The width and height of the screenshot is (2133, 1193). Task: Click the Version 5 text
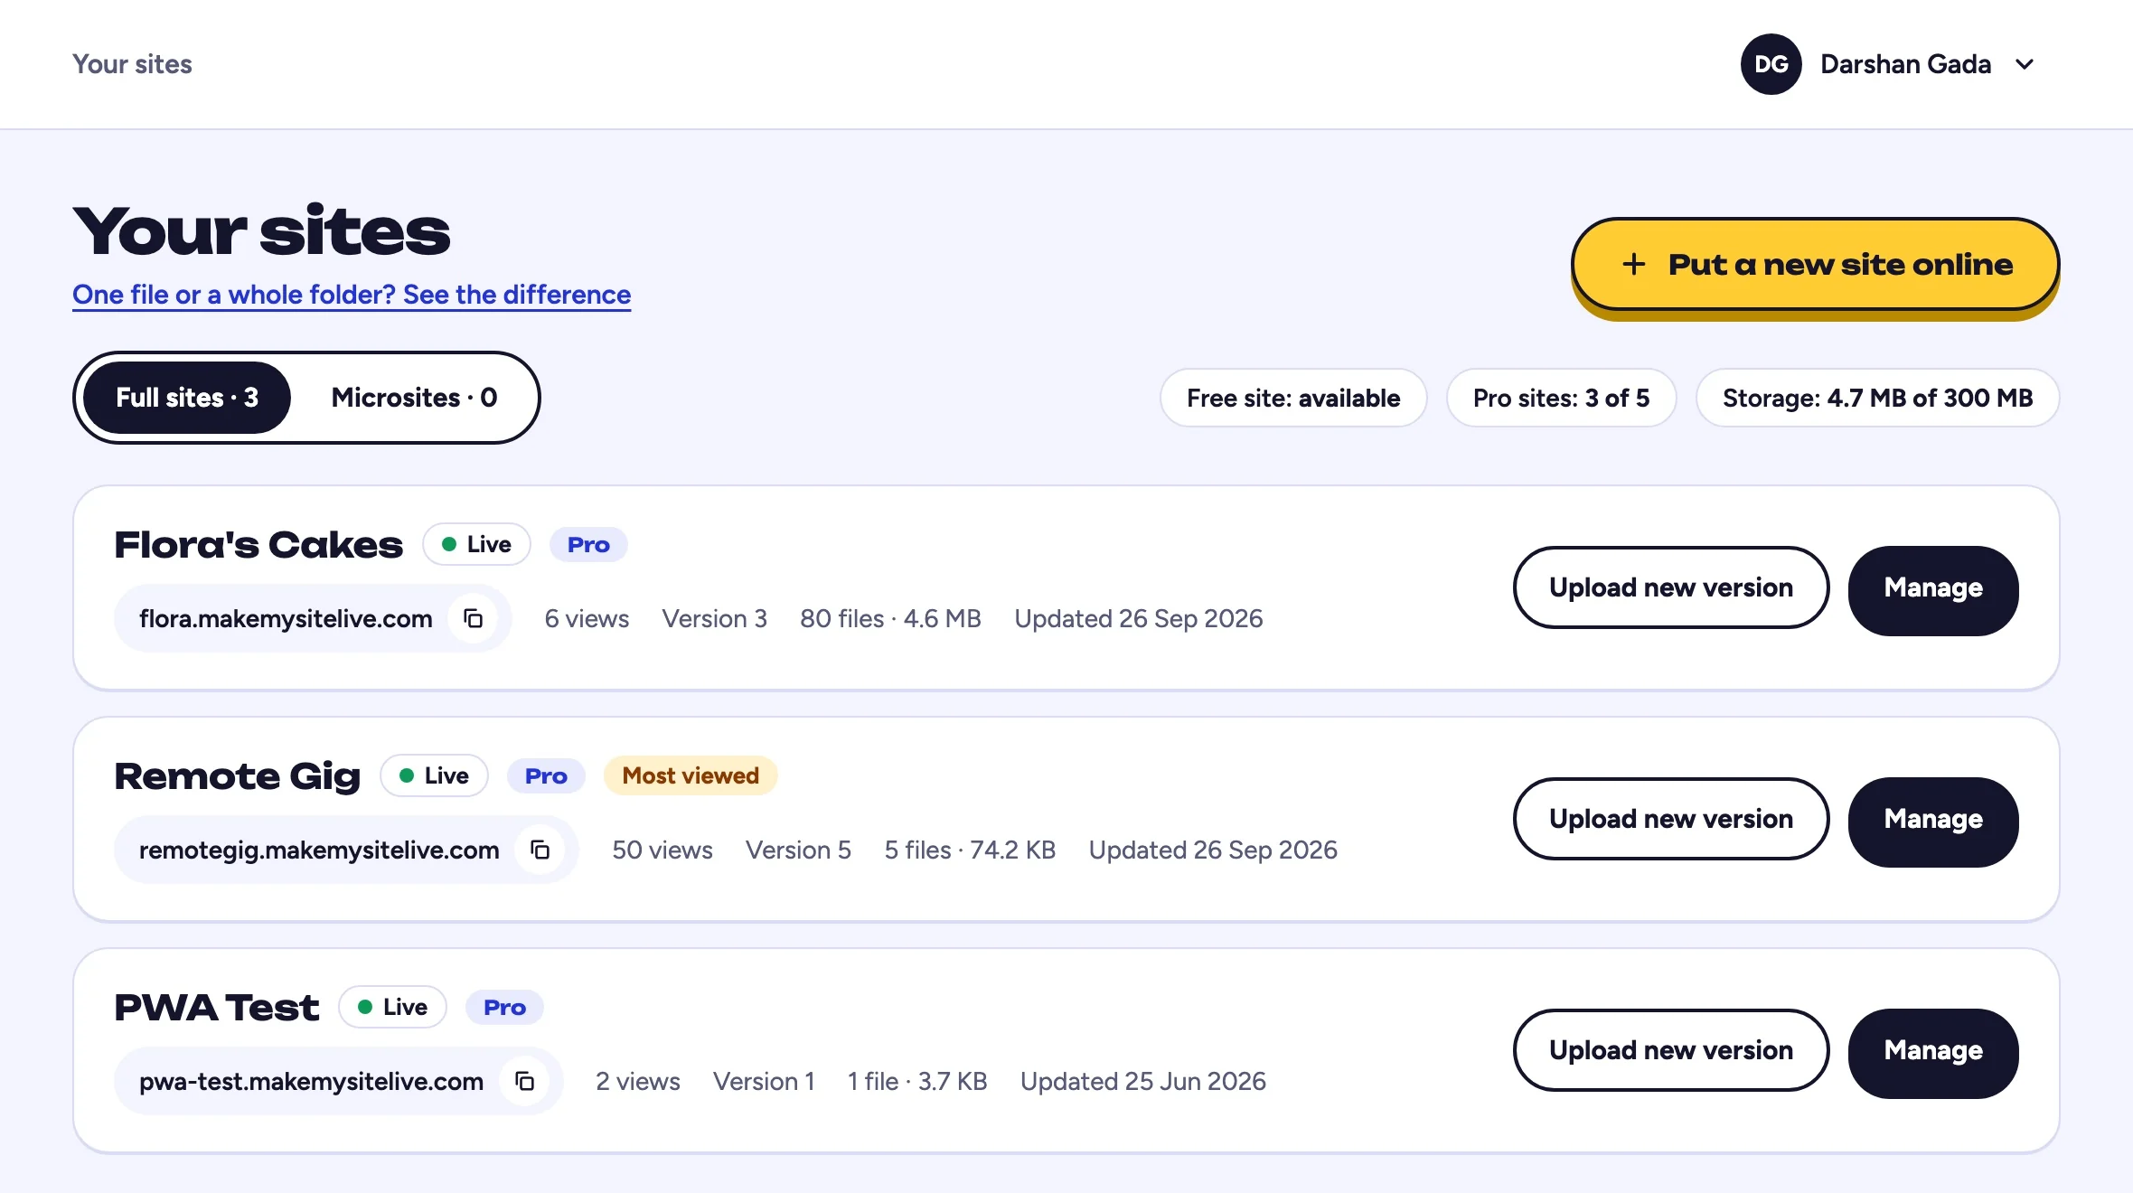pyautogui.click(x=798, y=850)
